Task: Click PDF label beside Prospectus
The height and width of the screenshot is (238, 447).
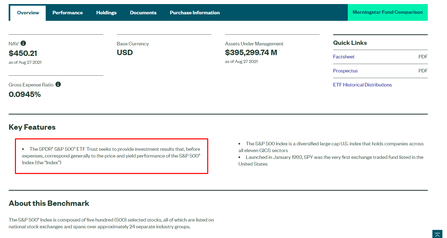Action: click(x=423, y=71)
